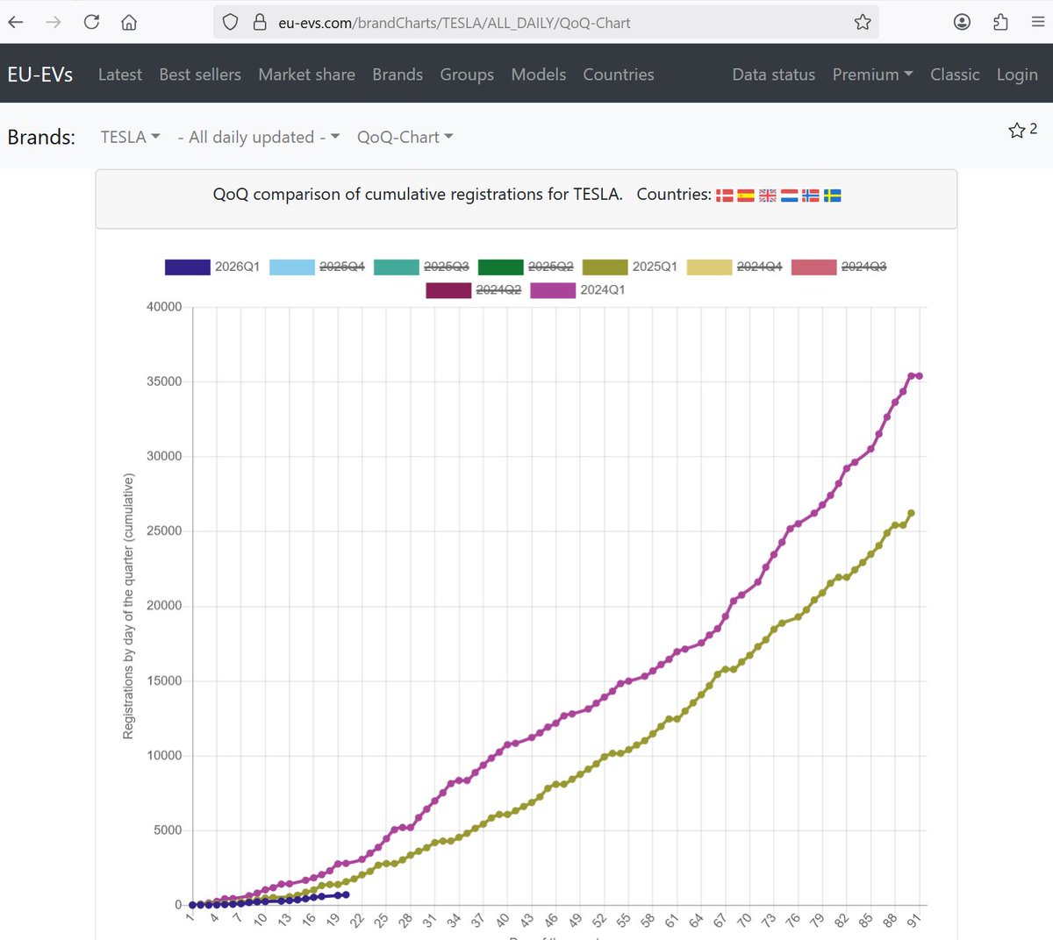Open the browser home page icon
This screenshot has height=940, width=1053.
click(129, 22)
